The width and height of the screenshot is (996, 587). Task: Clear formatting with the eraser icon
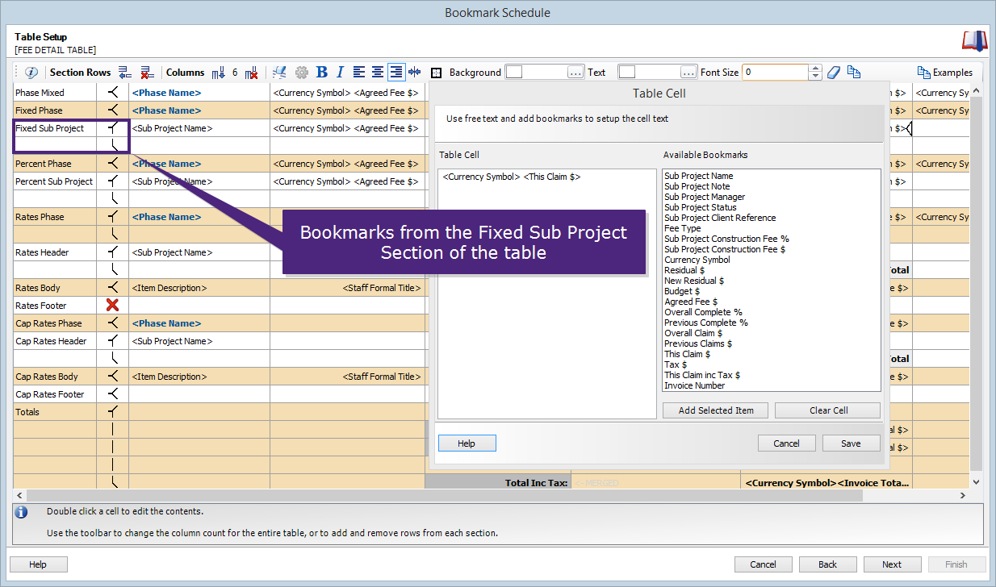pos(834,72)
